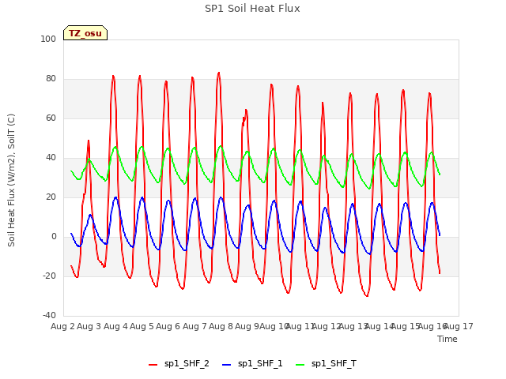Viewport: 506px width, 379px height.
Task: Click the blue sp1_SHF_1 legend swatch
Action: pyautogui.click(x=227, y=365)
